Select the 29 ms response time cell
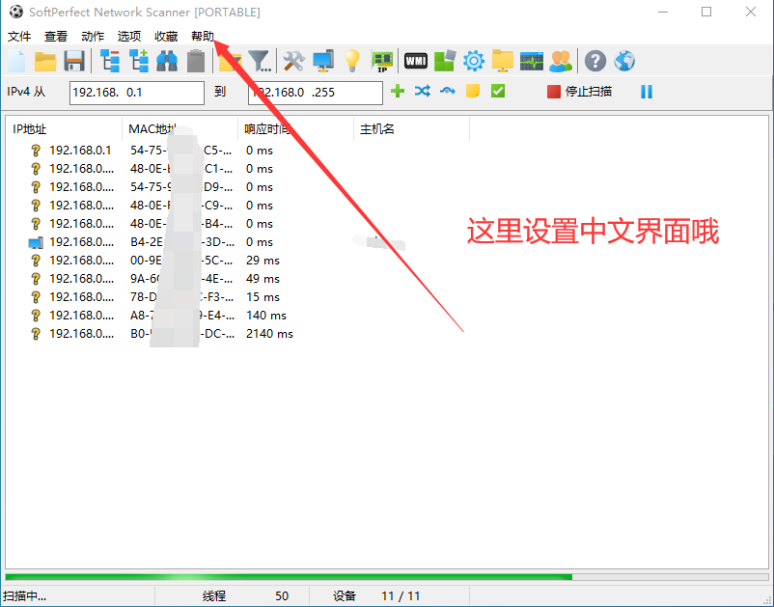 click(x=263, y=261)
